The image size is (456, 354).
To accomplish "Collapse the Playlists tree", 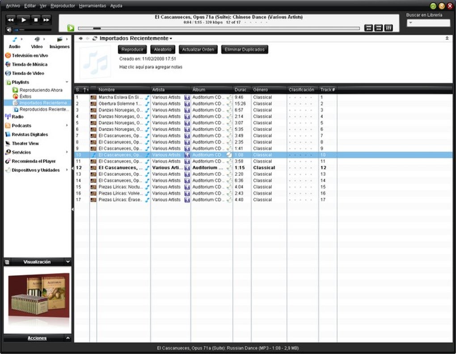I will click(x=67, y=82).
